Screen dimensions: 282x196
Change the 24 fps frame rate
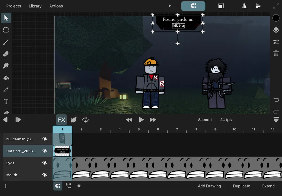(x=226, y=120)
